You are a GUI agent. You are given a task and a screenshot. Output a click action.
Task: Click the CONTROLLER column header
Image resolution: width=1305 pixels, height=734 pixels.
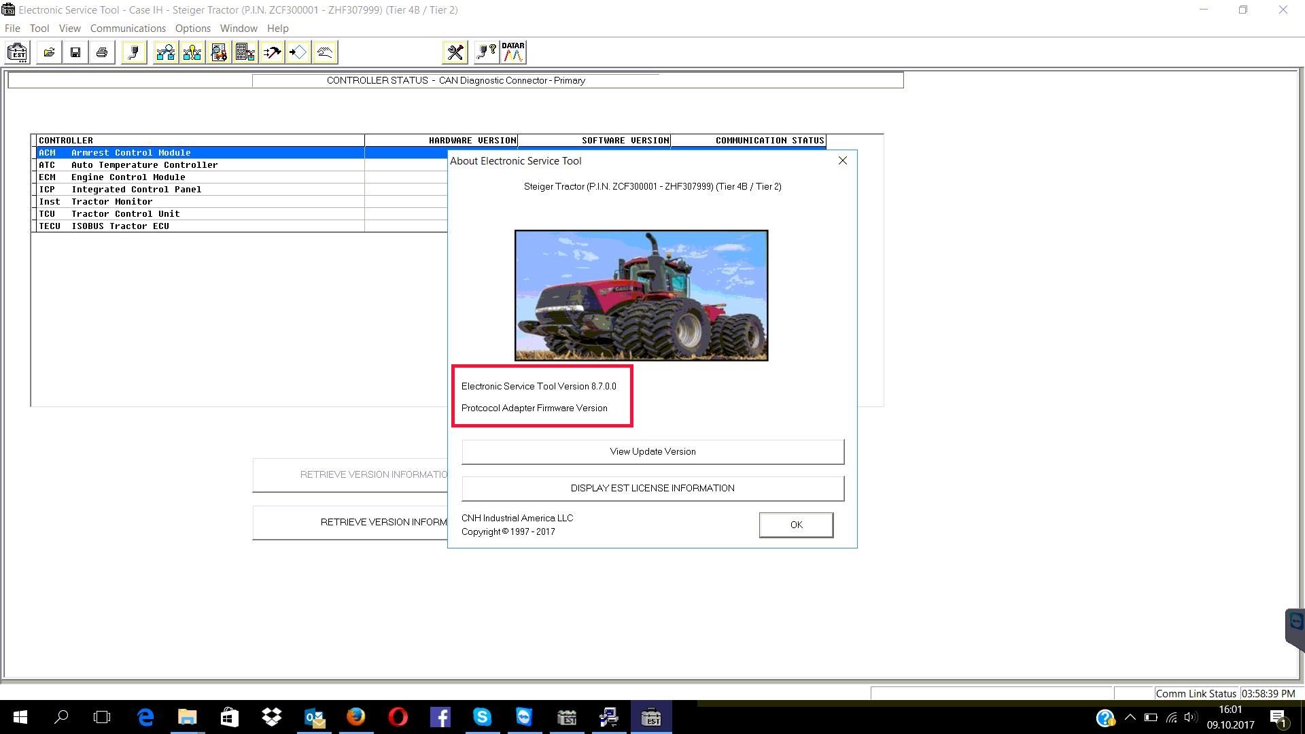(201, 141)
